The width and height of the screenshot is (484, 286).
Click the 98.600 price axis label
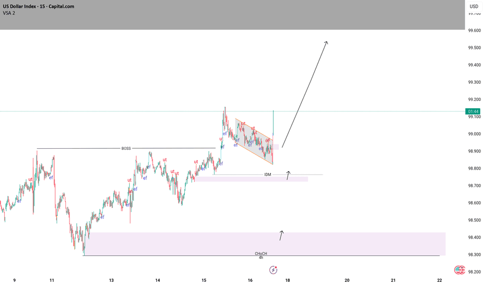[x=475, y=203]
